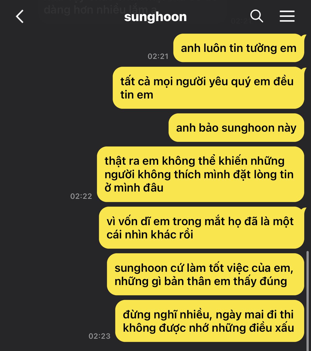Open the hamburger menu icon
311x351 pixels.
287,16
